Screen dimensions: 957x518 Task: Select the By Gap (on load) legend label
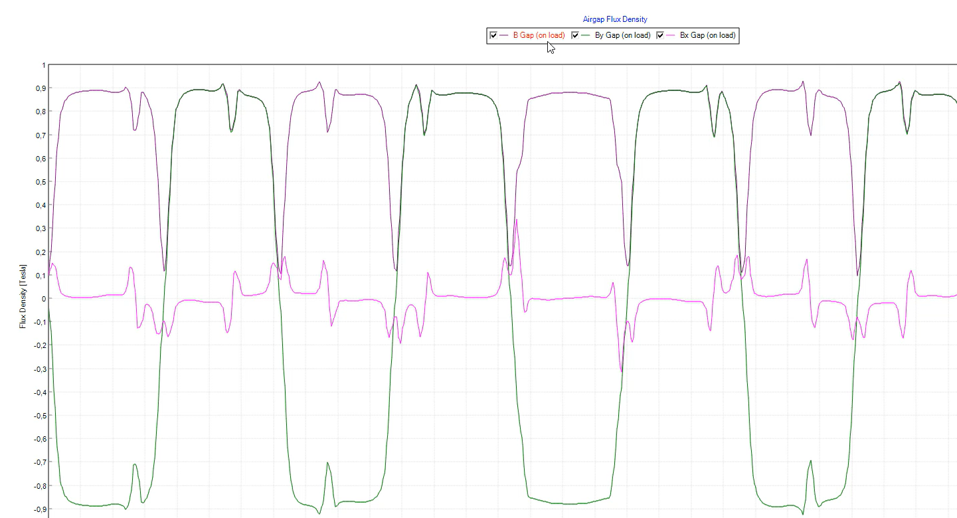pyautogui.click(x=622, y=35)
